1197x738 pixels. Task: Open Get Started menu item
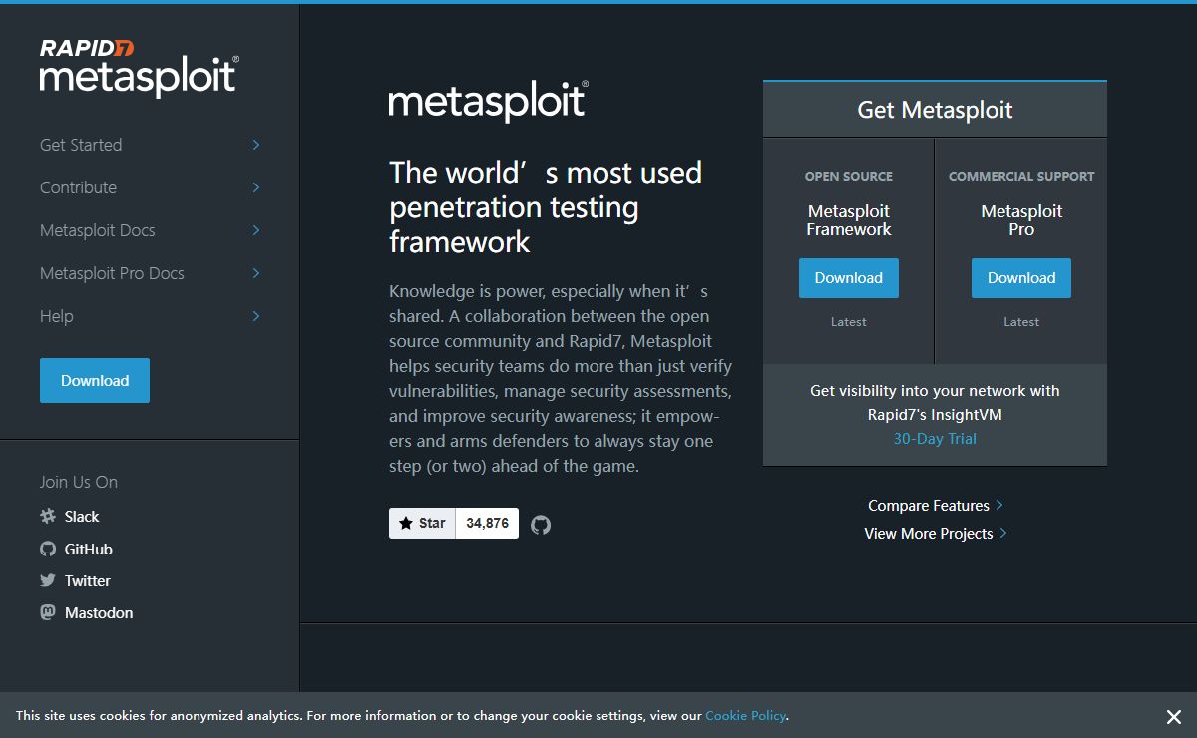pos(81,145)
